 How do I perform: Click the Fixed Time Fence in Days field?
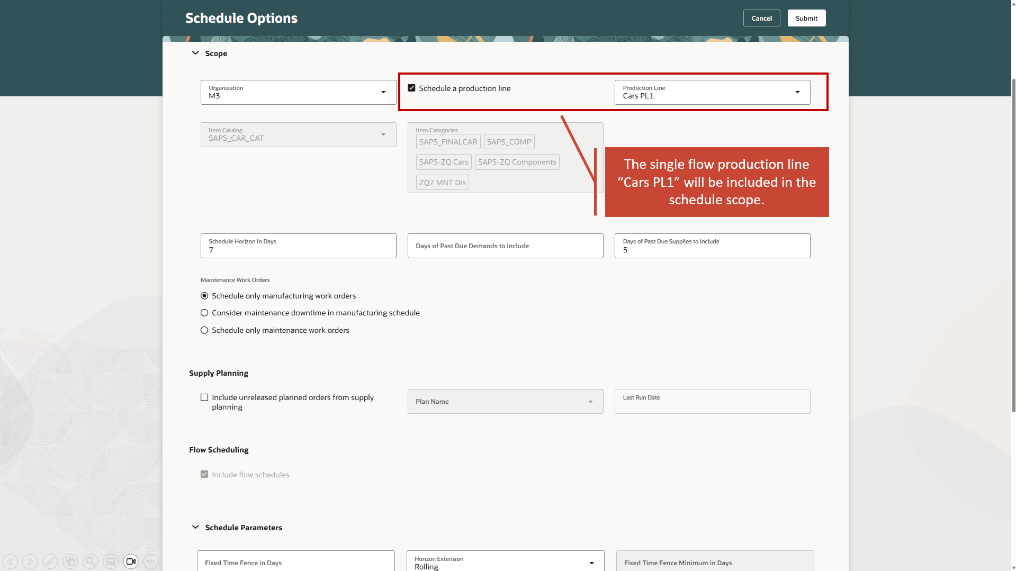pyautogui.click(x=296, y=561)
